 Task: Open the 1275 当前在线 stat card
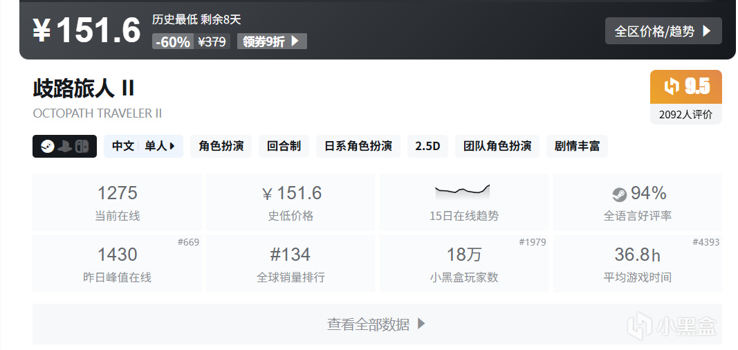click(117, 202)
